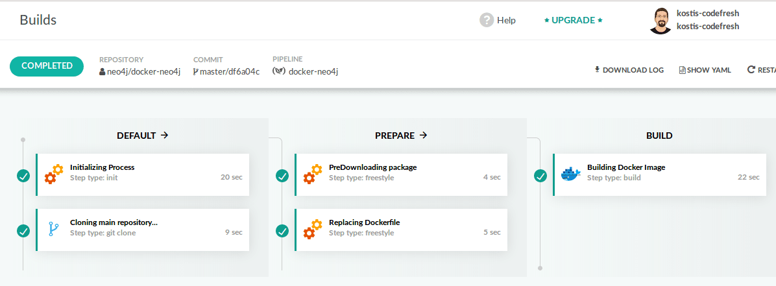Click the gears icon on PreDownloading package
776x286 pixels.
(x=313, y=174)
